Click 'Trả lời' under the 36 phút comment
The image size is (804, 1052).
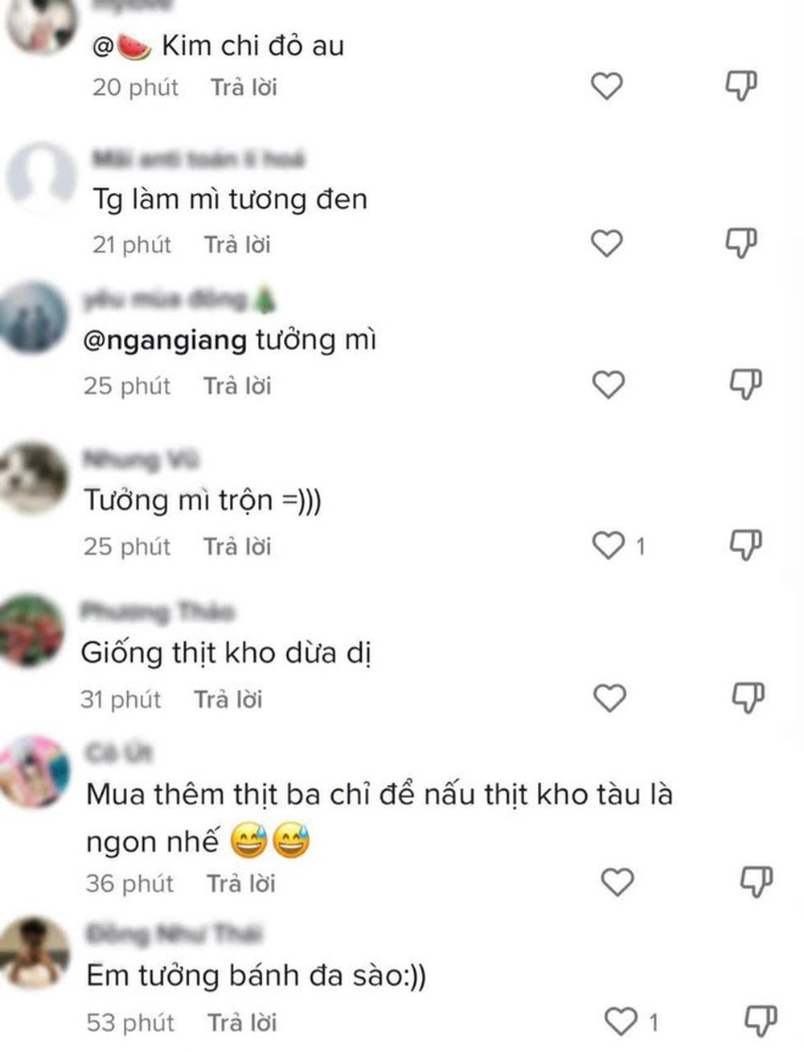click(241, 883)
